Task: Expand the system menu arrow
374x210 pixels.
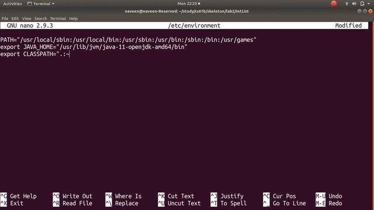Action: tap(369, 4)
